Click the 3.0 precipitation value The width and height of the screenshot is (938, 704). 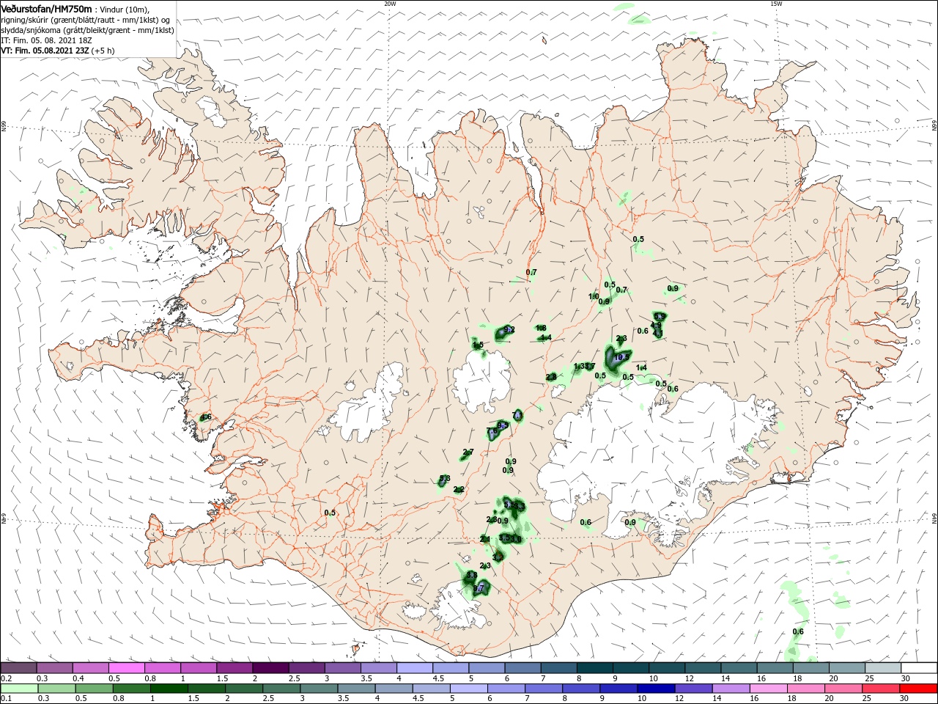pyautogui.click(x=516, y=539)
